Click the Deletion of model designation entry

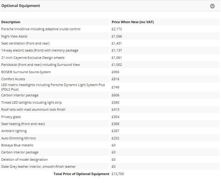(24, 160)
